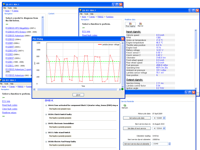
Task: Collapse fault 10444 Fuse activated entry
Action: point(46,105)
